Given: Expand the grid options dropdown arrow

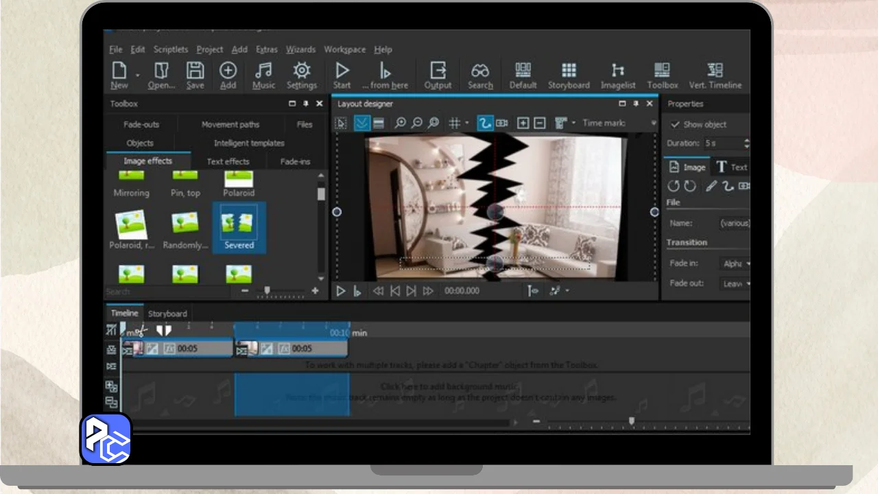Looking at the screenshot, I should [x=467, y=123].
